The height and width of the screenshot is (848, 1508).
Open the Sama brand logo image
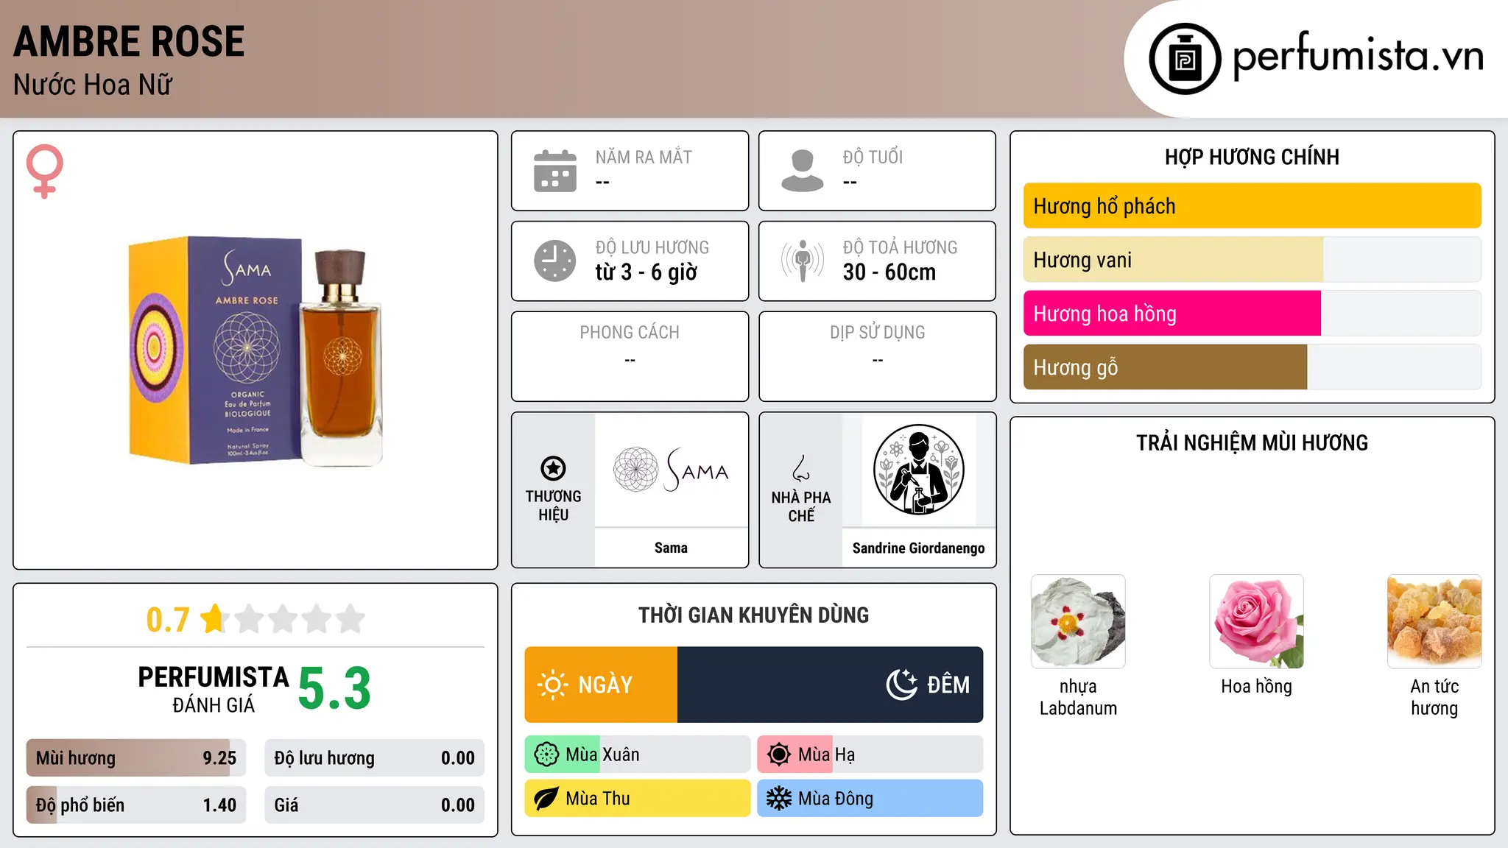tap(671, 470)
